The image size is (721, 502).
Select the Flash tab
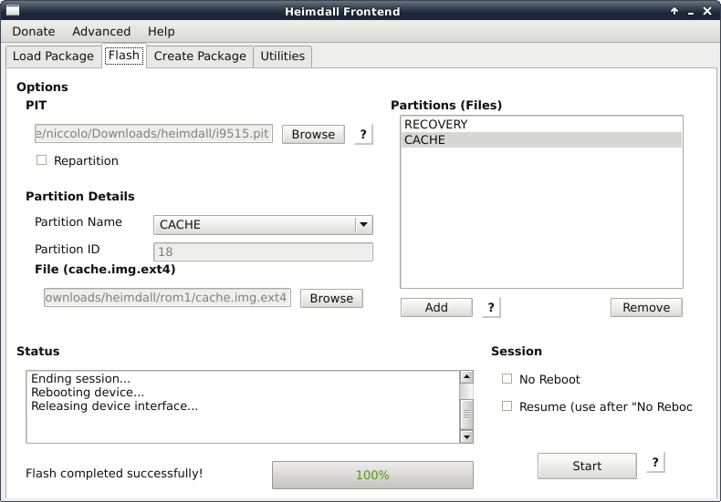tap(124, 56)
